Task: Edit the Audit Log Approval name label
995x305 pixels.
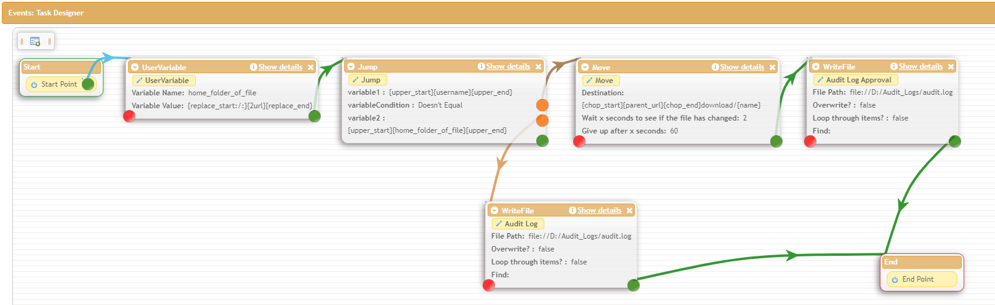Action: coord(856,80)
